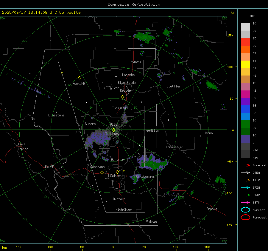Click the white 09EA arrow legend icon

pos(245,173)
